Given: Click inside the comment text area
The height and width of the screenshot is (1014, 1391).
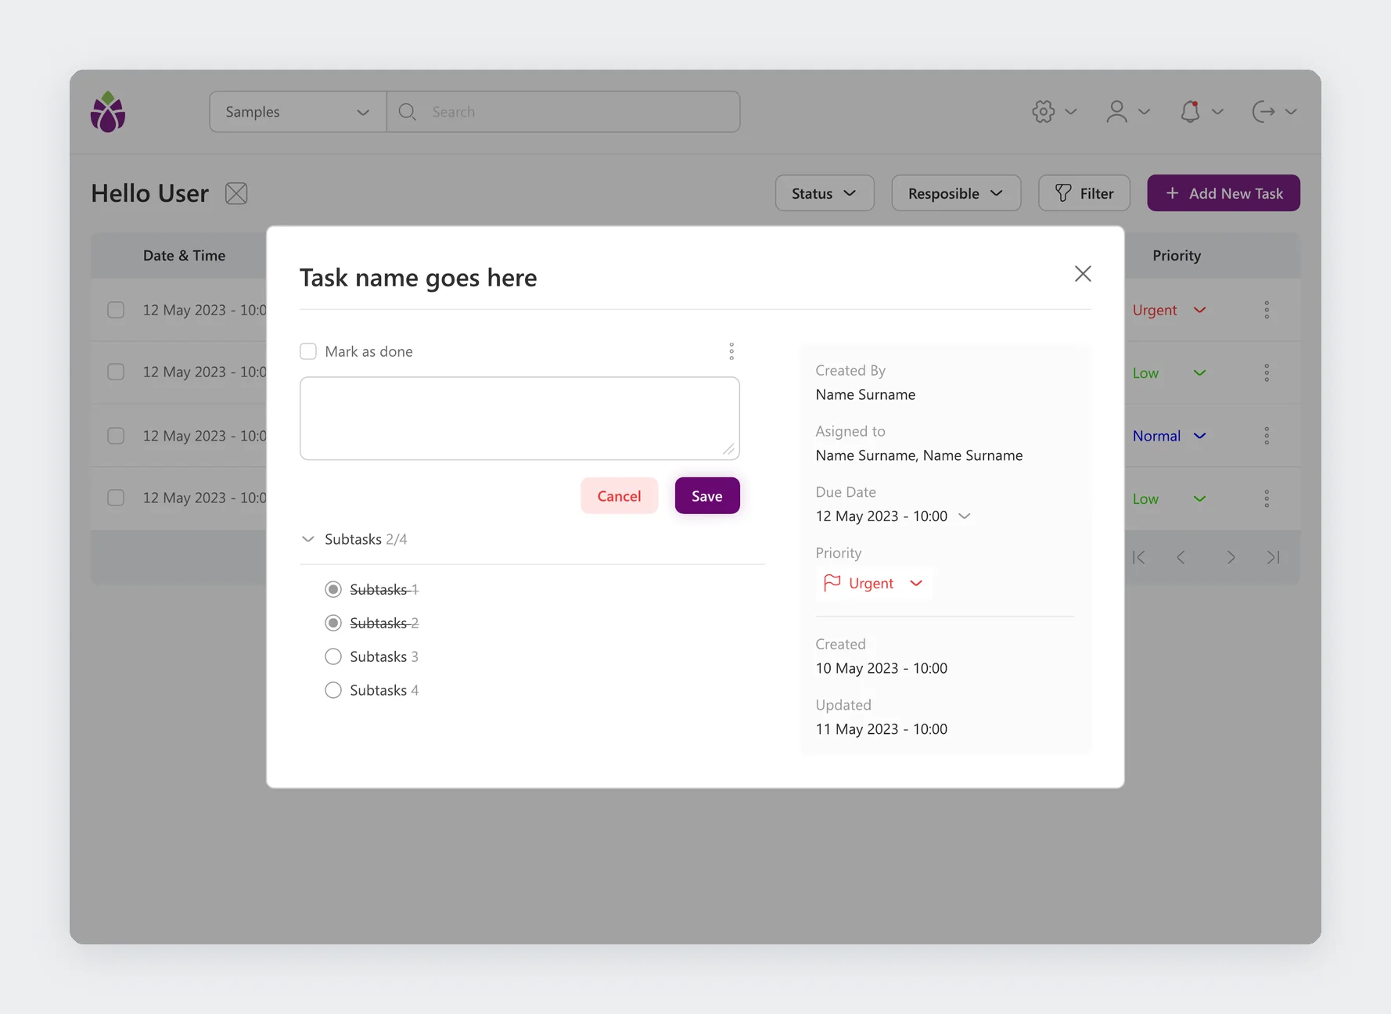Looking at the screenshot, I should click(x=519, y=419).
